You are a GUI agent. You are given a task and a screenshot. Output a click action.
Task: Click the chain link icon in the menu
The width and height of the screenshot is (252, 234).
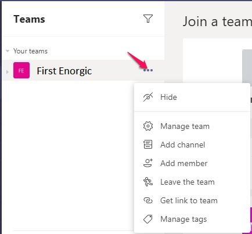pyautogui.click(x=148, y=200)
